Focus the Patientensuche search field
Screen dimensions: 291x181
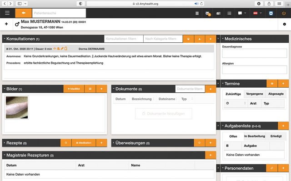click(59, 13)
